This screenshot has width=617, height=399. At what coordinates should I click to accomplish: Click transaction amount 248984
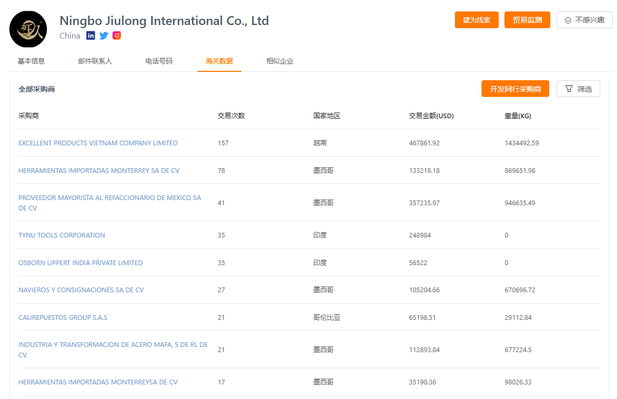pos(420,235)
